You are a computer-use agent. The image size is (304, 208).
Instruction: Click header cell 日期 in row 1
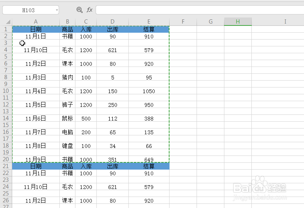(x=36, y=29)
